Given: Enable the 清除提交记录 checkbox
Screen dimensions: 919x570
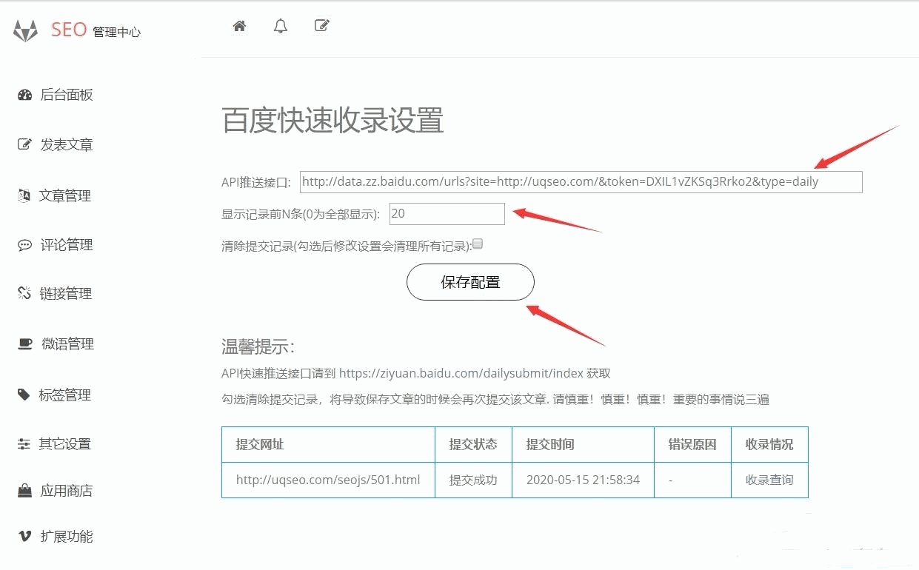Looking at the screenshot, I should tap(478, 244).
